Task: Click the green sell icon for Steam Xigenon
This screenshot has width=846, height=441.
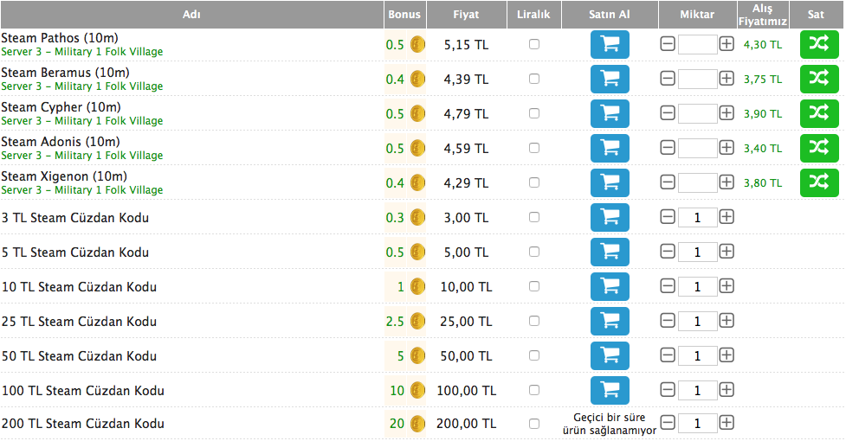Action: click(819, 183)
